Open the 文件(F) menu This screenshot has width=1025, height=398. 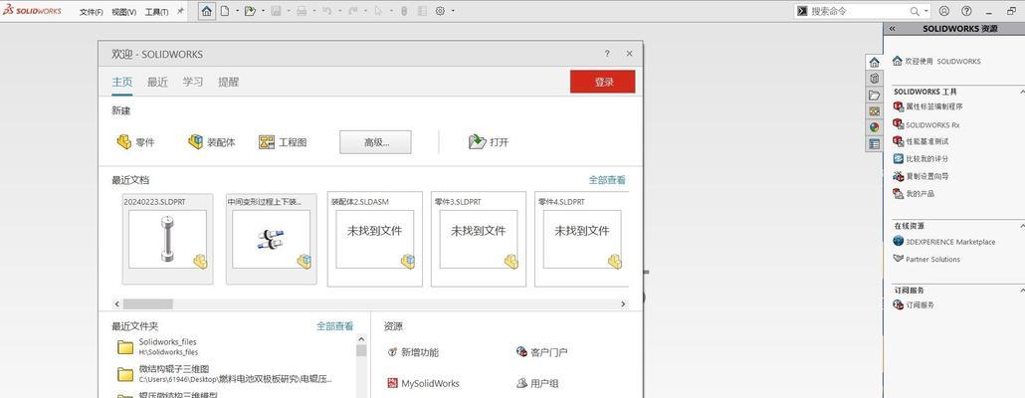(x=91, y=12)
